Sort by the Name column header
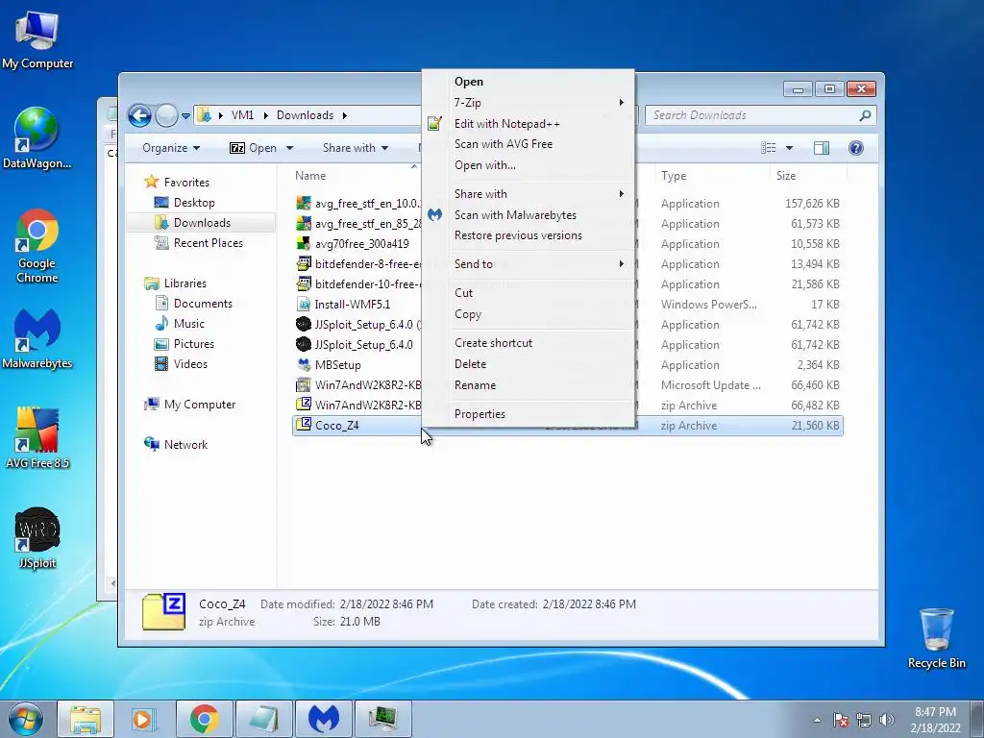Image resolution: width=984 pixels, height=738 pixels. click(x=310, y=176)
